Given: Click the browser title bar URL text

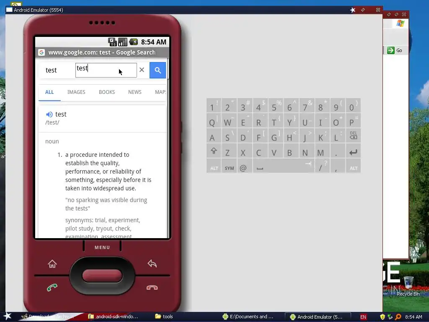Looking at the screenshot, I should click(x=102, y=52).
